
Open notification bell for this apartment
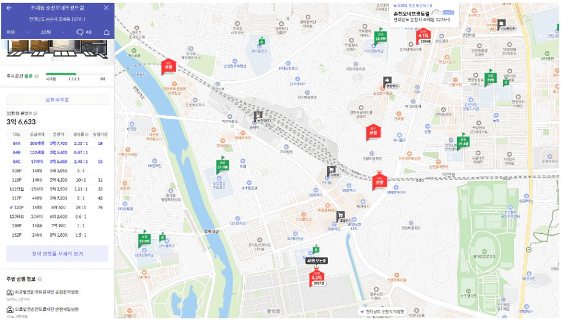pos(106,32)
